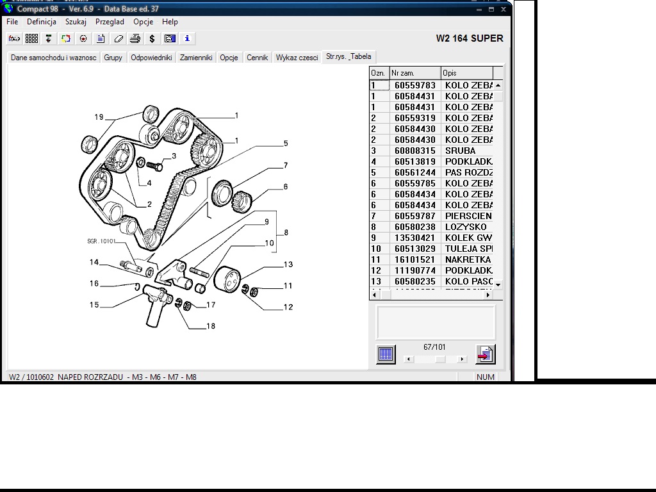656x492 pixels.
Task: Click right arrow of table horizontal scrollbar
Action: click(x=488, y=295)
